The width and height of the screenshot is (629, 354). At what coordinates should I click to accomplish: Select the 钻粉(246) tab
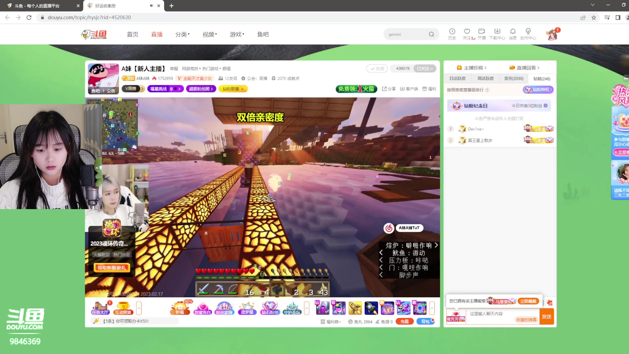pos(542,78)
